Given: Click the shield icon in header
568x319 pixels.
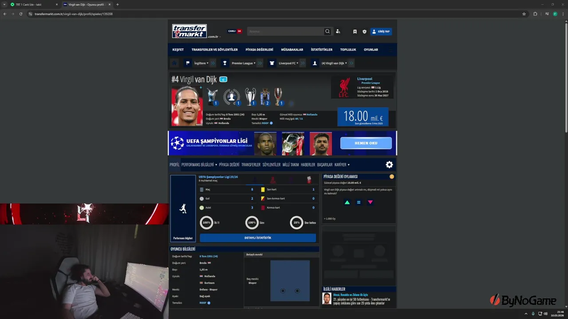Looking at the screenshot, I should 364,31.
